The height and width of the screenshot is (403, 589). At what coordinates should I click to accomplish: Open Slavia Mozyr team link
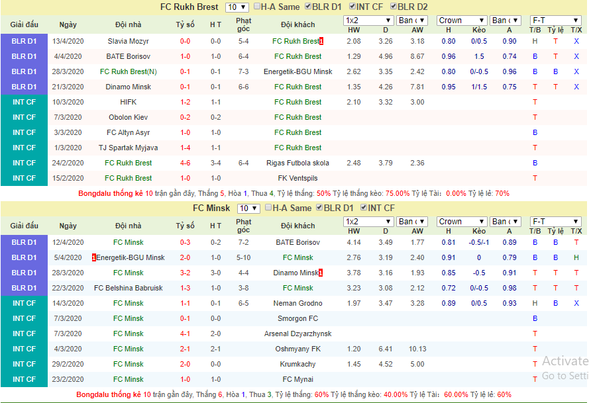pos(128,41)
